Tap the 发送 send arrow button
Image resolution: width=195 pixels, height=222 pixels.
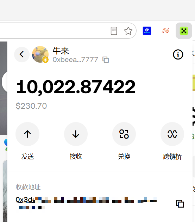pos(27,134)
